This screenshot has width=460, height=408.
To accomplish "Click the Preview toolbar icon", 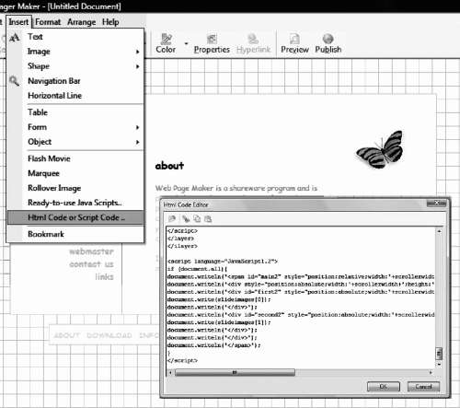I will [x=294, y=43].
